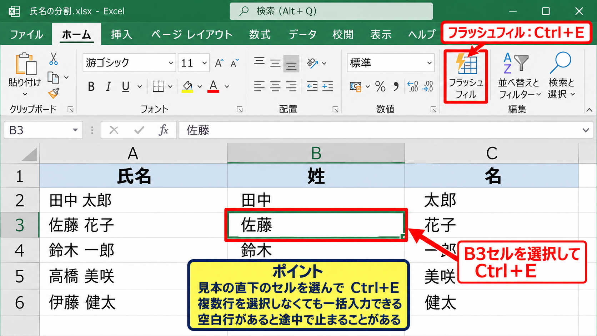
Task: Toggle align left
Action: (x=259, y=86)
